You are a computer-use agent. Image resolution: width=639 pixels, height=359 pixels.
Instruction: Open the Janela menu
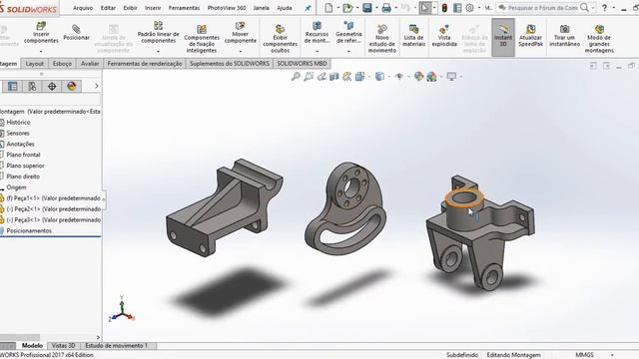coord(262,8)
